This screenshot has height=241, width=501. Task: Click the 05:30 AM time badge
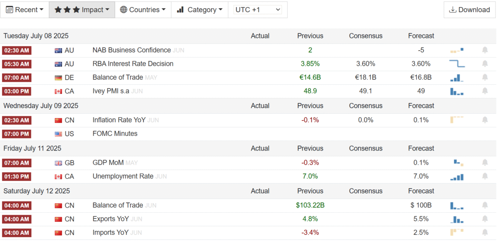pyautogui.click(x=17, y=64)
